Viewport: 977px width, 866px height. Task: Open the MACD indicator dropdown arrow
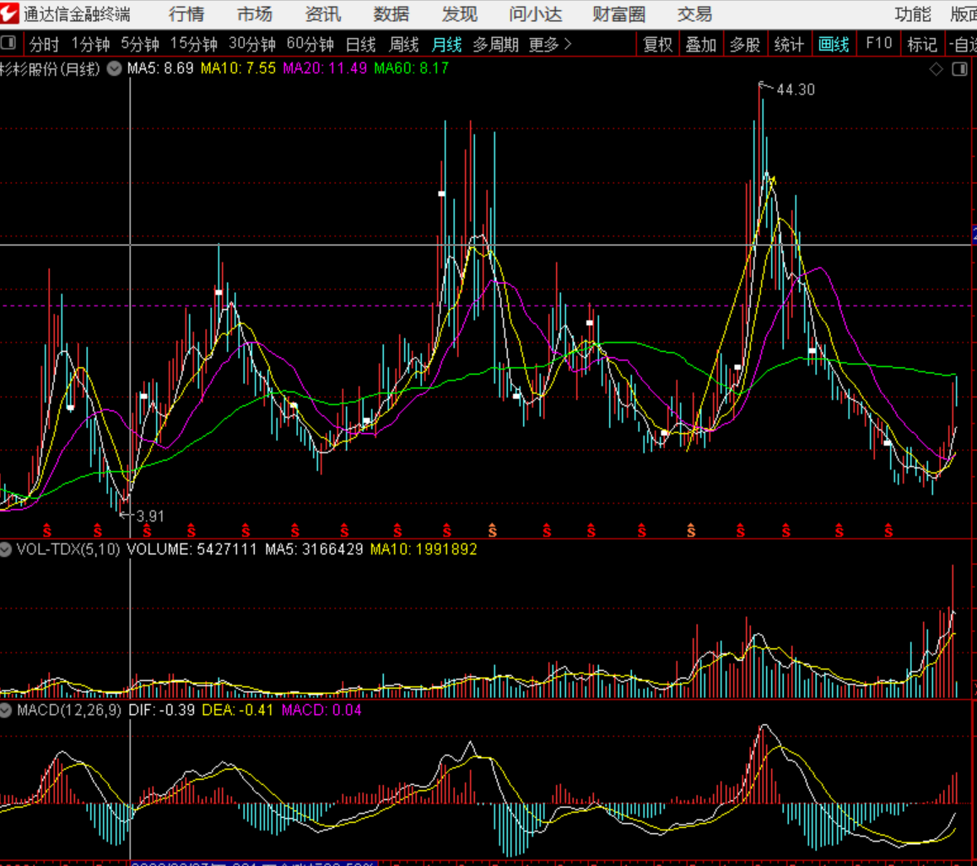(8, 710)
